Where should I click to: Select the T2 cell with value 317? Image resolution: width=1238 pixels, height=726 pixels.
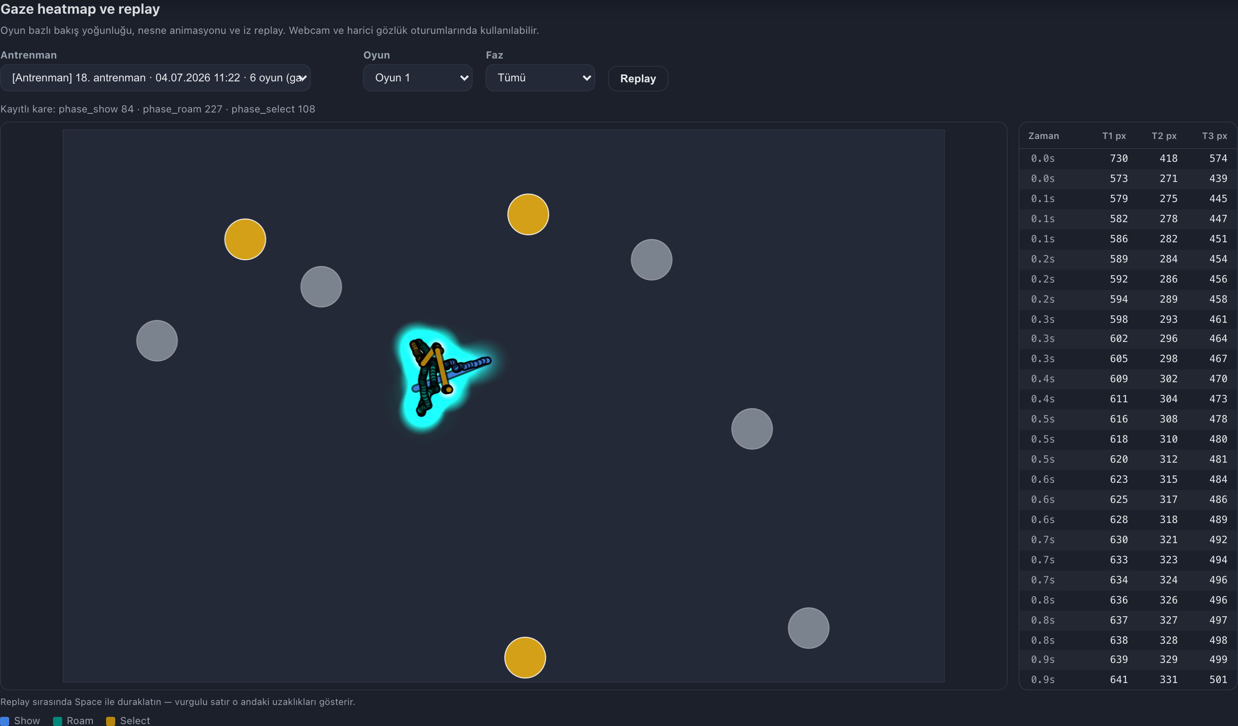click(1168, 500)
